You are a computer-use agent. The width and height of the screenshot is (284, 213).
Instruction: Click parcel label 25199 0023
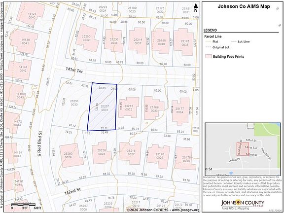(x=132, y=10)
